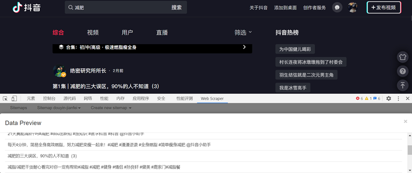Open the 性能 DevTools tab
Screen dimensions: 412x173
coord(104,99)
